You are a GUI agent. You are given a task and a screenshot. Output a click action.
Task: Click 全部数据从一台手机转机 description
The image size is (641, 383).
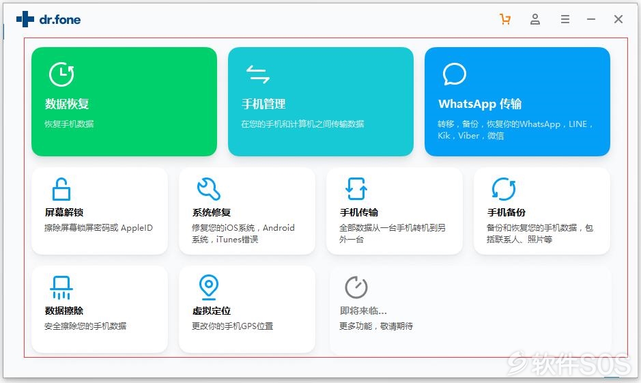click(x=393, y=233)
